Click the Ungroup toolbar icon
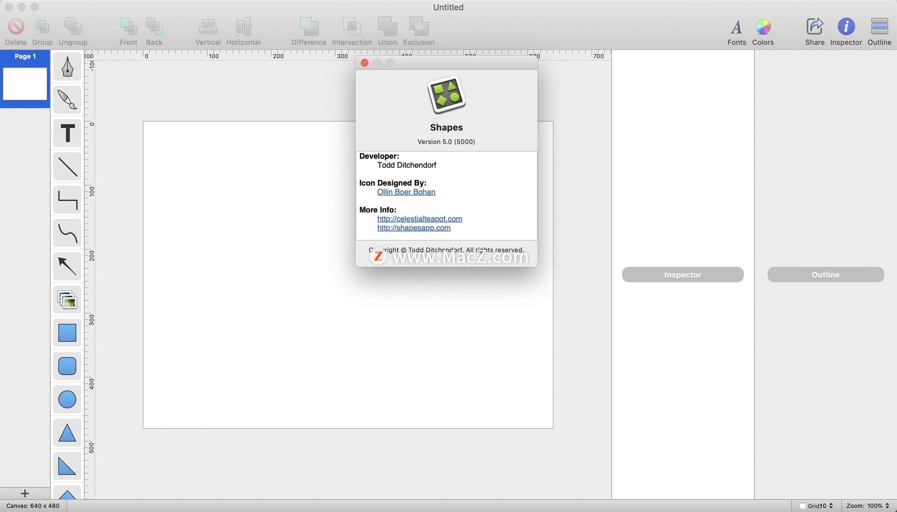The image size is (897, 512). coord(73,27)
